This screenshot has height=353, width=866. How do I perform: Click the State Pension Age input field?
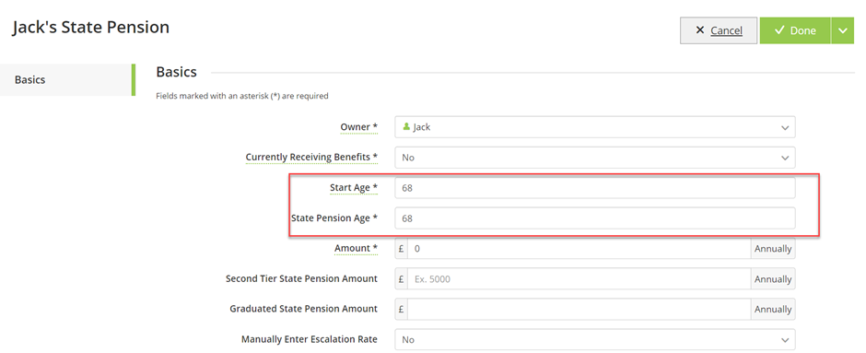(595, 218)
